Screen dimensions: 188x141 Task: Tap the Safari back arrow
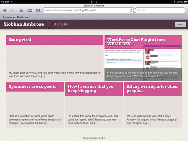(4, 11)
